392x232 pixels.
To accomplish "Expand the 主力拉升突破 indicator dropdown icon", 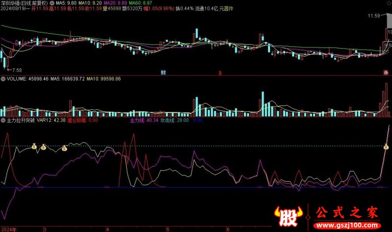I will click(x=3, y=120).
